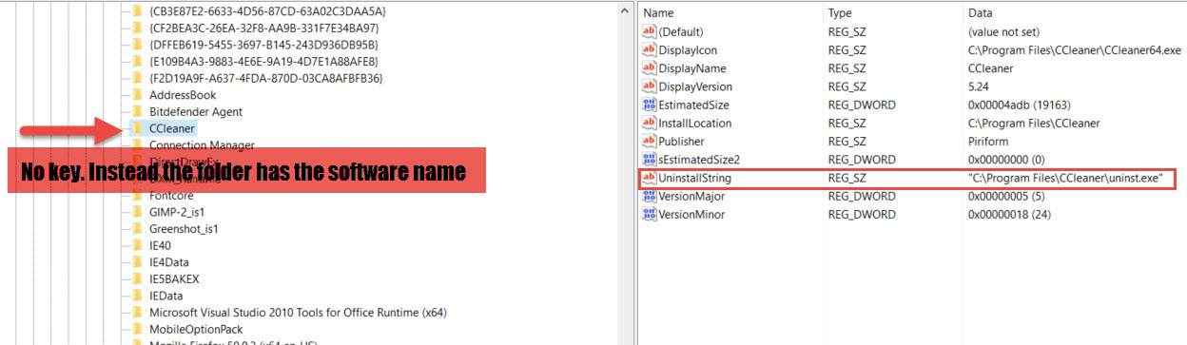Viewport: 1187px width, 345px height.
Task: Click the string icon beside (Default) value
Action: [x=650, y=32]
